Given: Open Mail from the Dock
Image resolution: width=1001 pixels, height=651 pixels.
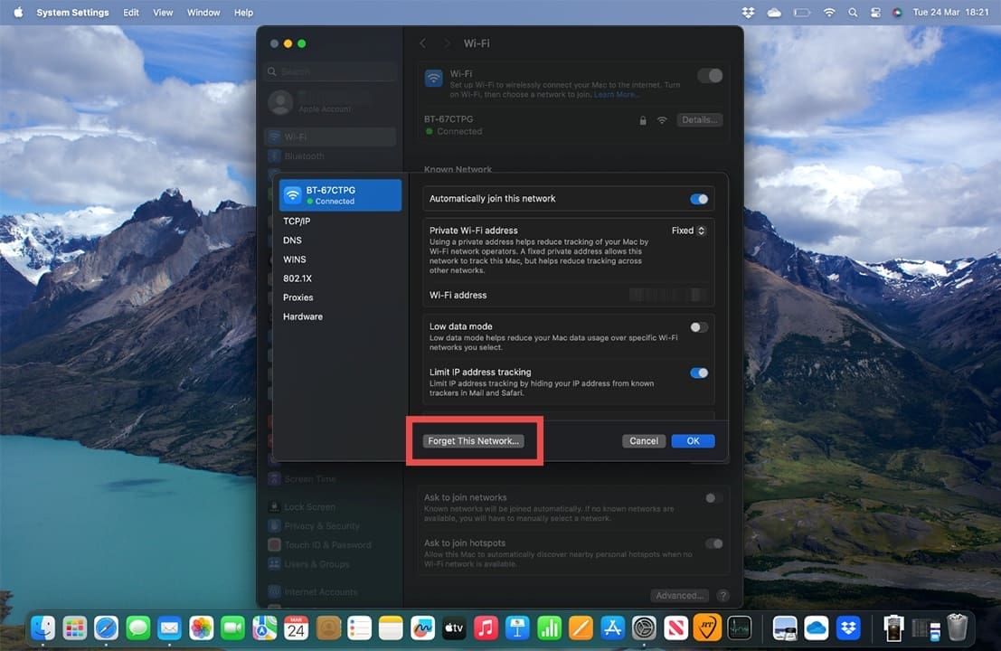Looking at the screenshot, I should click(169, 628).
